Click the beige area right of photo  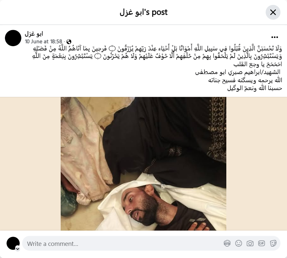[256, 164]
